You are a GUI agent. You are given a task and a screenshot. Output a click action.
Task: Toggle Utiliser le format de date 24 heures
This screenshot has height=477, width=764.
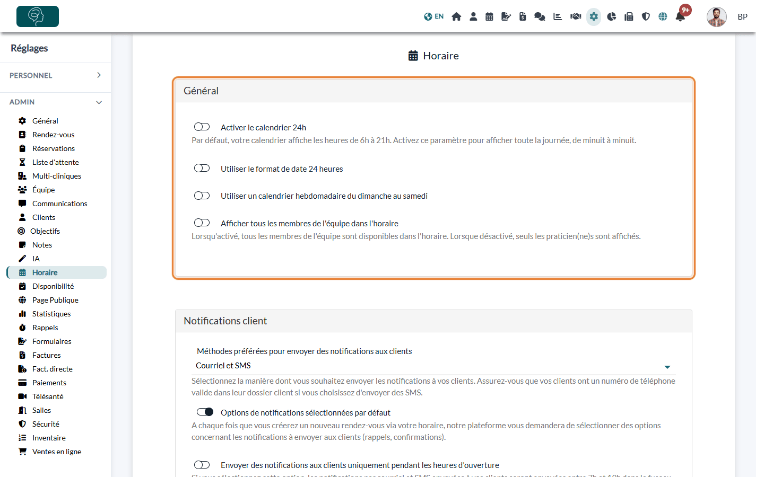(x=202, y=168)
